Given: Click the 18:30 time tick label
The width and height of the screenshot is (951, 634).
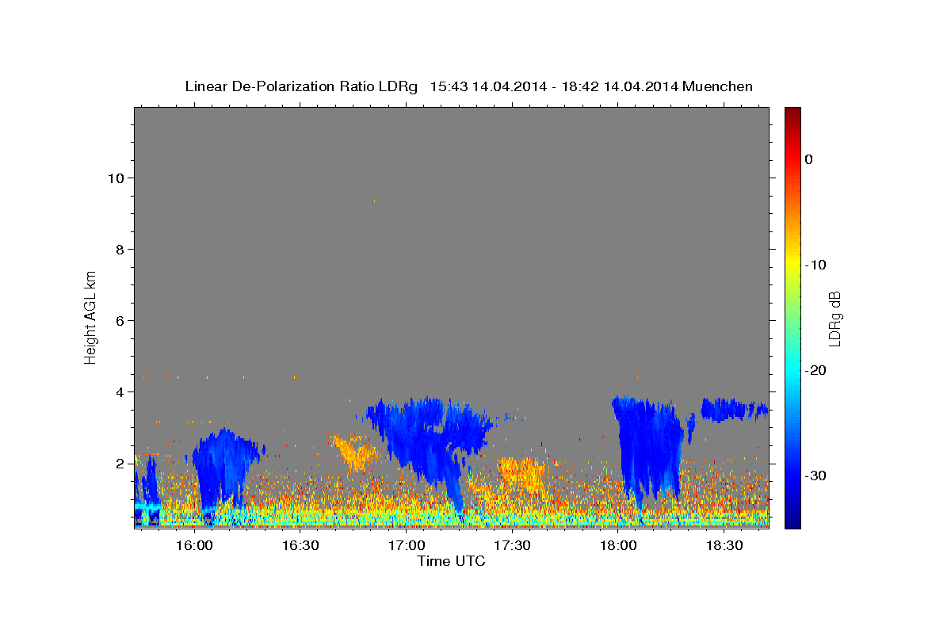Looking at the screenshot, I should 724,546.
